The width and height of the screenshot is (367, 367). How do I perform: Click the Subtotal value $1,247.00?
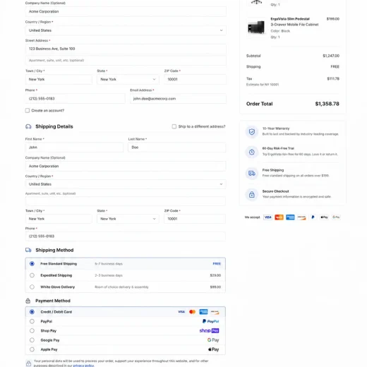(x=331, y=56)
